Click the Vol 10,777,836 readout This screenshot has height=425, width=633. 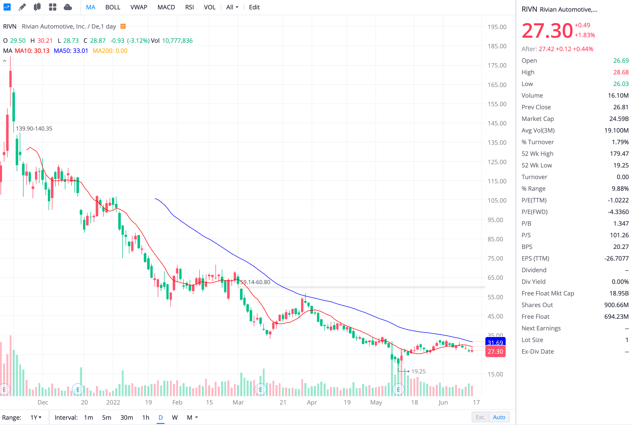172,41
